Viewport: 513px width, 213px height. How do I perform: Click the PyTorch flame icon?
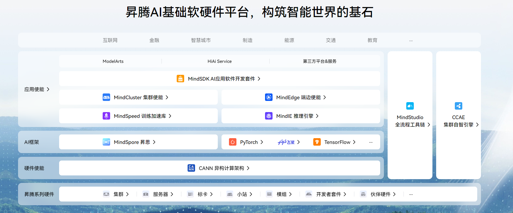tap(233, 142)
